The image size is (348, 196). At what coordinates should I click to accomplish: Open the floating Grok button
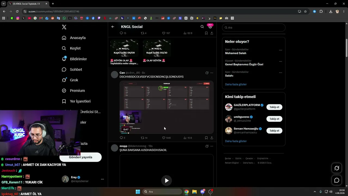click(x=337, y=168)
